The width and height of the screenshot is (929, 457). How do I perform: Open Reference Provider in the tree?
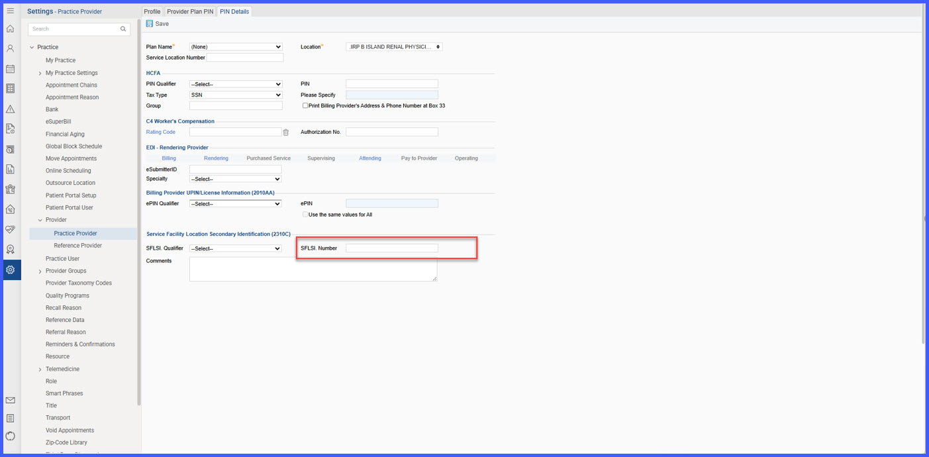78,246
